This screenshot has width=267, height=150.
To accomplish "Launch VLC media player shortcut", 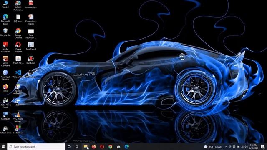I will click(18, 117).
